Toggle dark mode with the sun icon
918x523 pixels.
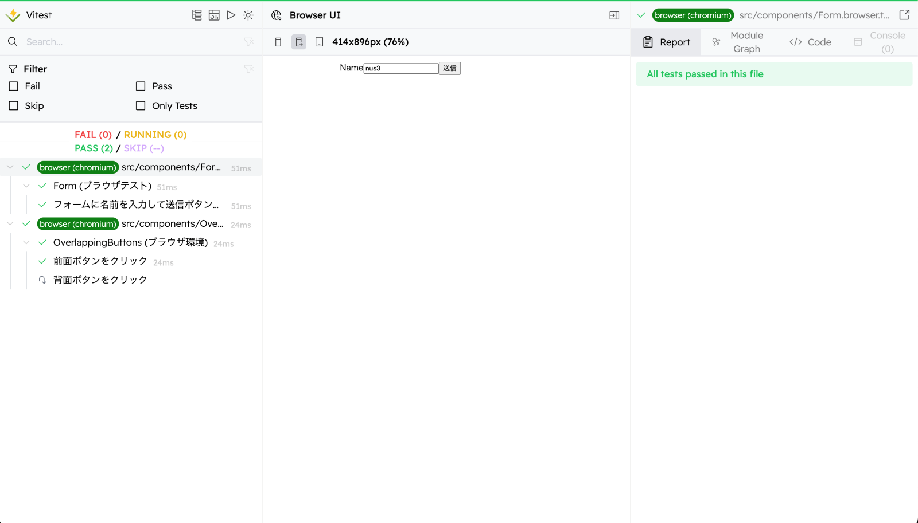(x=248, y=15)
